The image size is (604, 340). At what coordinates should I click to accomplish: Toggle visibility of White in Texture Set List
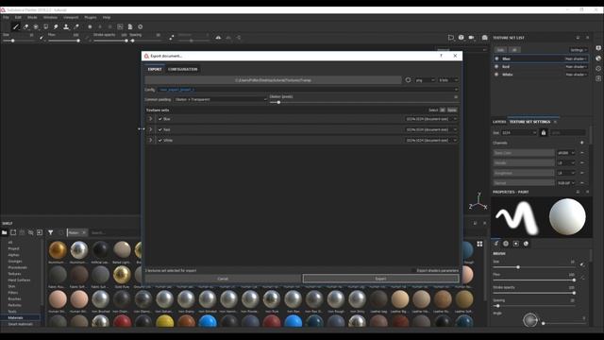click(x=496, y=75)
